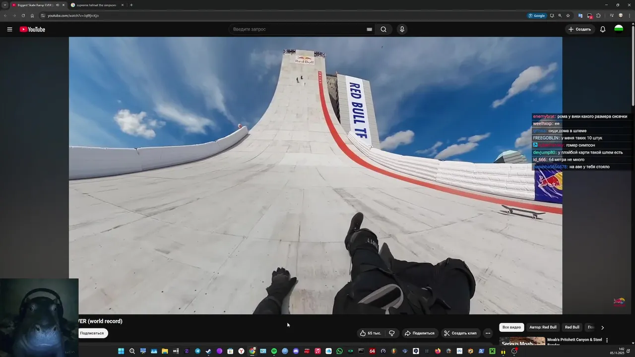Select the Red Bull filter chip

pos(572,327)
